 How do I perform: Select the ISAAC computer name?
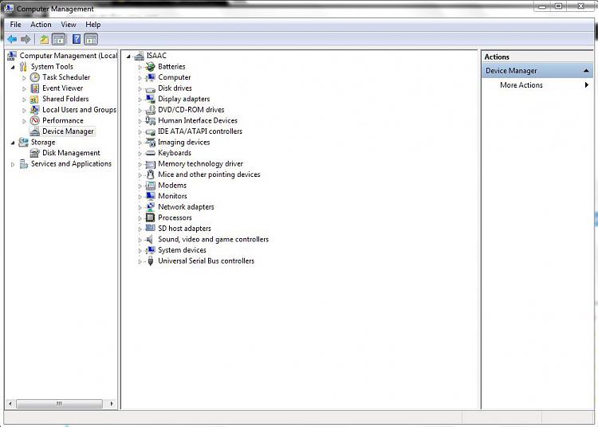(x=156, y=56)
